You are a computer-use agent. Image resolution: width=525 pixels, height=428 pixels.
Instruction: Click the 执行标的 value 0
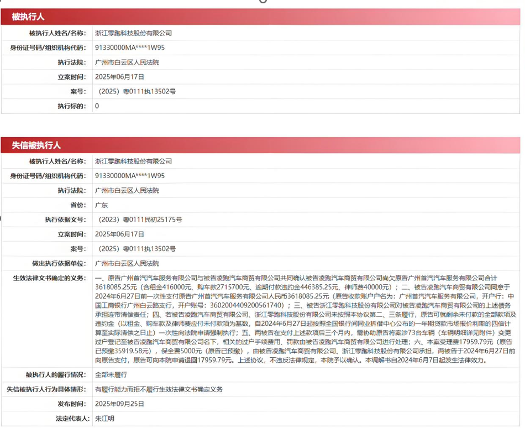(97, 106)
